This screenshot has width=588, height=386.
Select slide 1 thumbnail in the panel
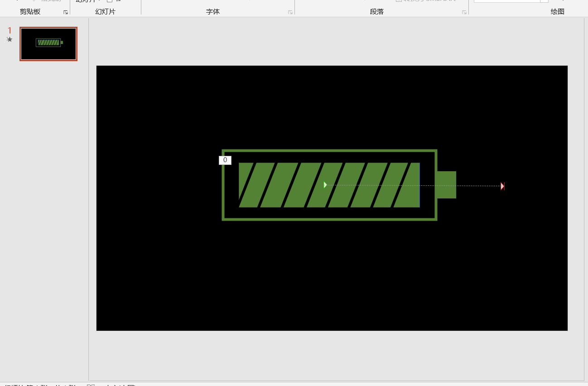[48, 43]
